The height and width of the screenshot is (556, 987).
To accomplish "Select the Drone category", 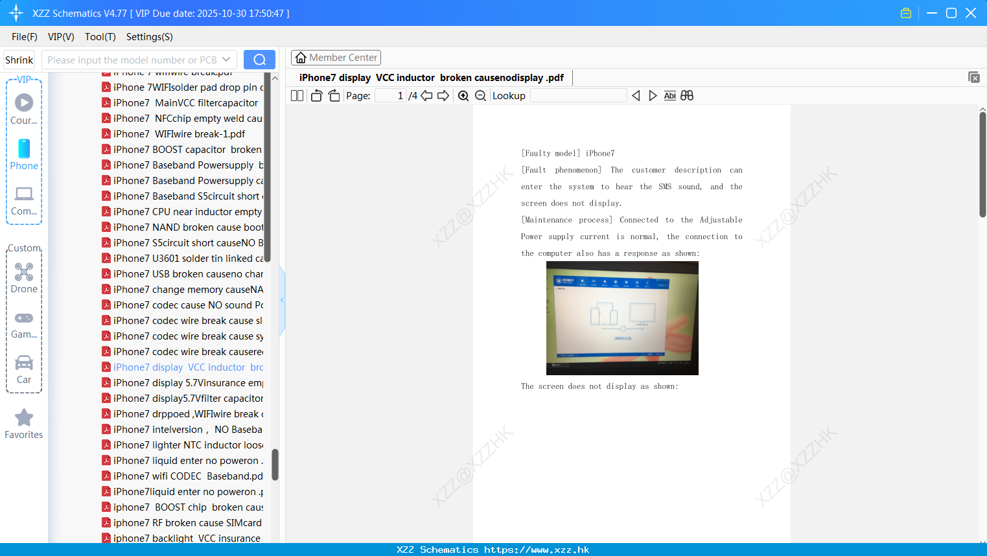I will (24, 278).
